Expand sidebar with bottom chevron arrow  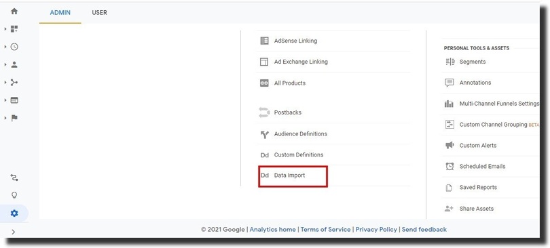[14, 232]
